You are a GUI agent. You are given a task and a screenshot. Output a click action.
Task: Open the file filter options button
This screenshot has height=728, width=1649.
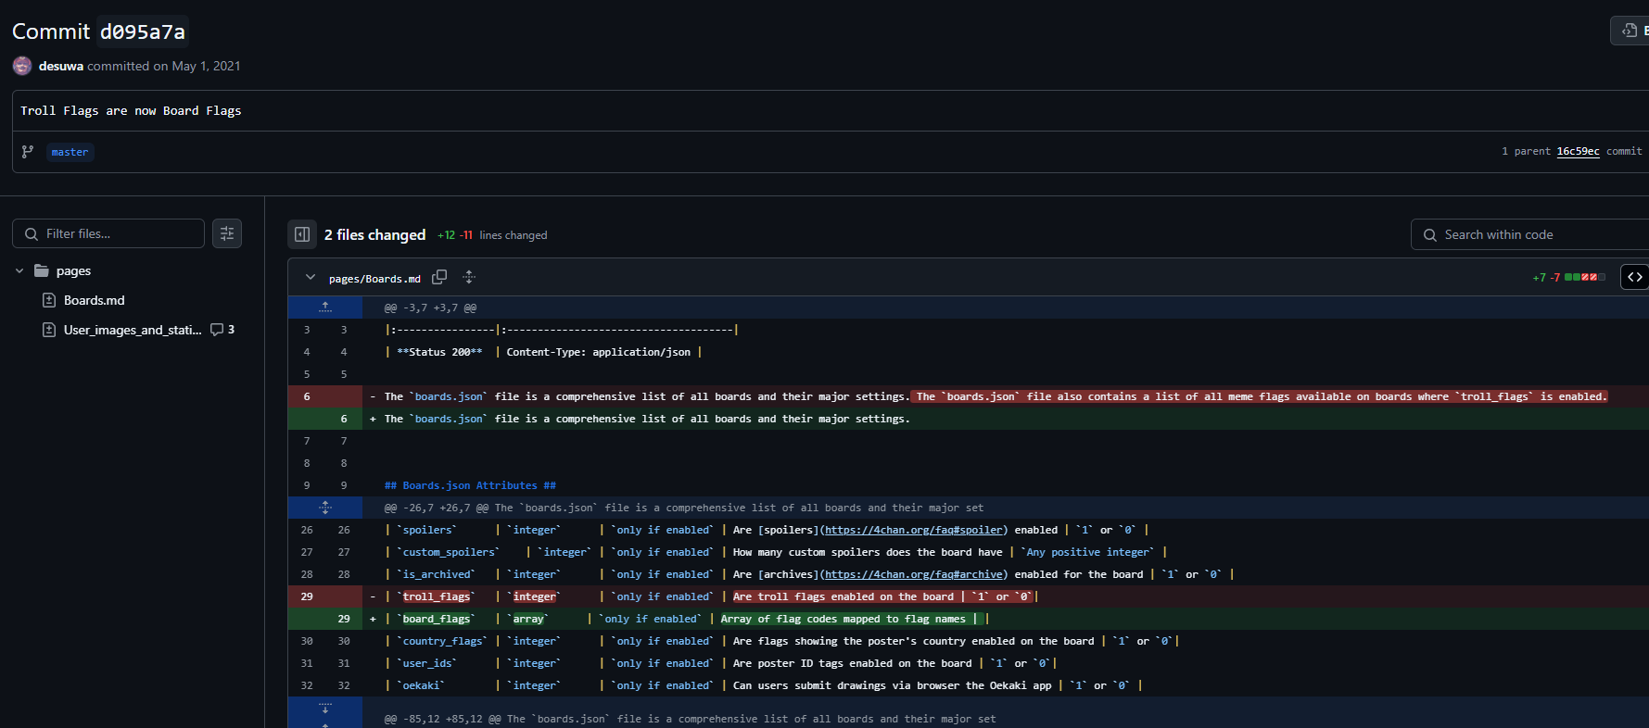(x=227, y=233)
